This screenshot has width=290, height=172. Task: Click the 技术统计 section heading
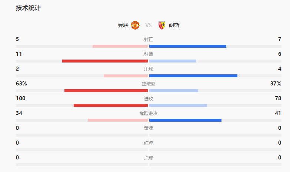coord(28,8)
